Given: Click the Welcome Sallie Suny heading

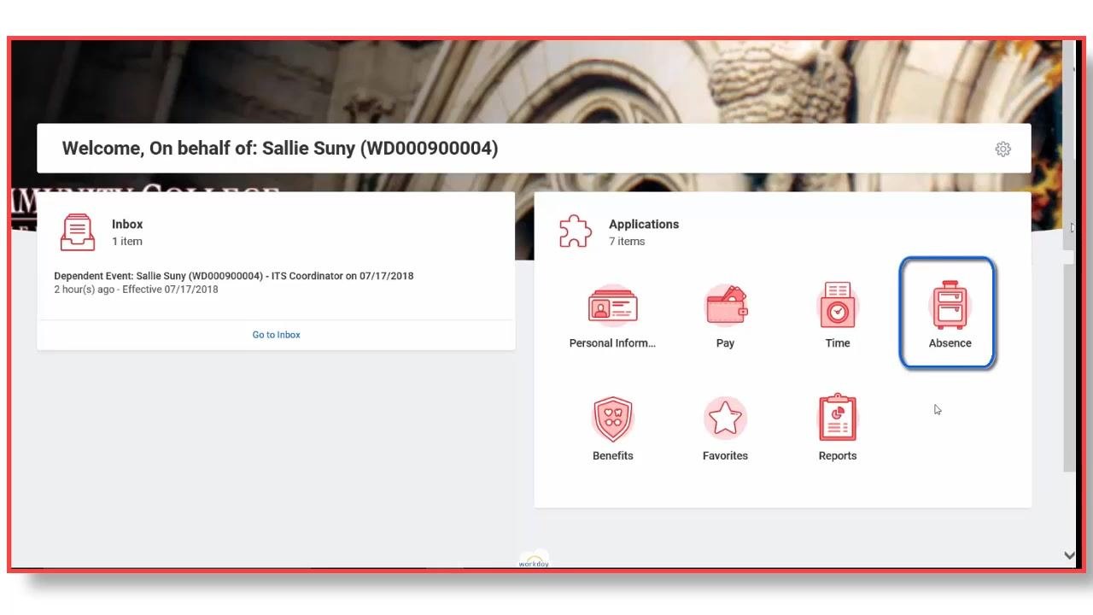Looking at the screenshot, I should pyautogui.click(x=280, y=149).
